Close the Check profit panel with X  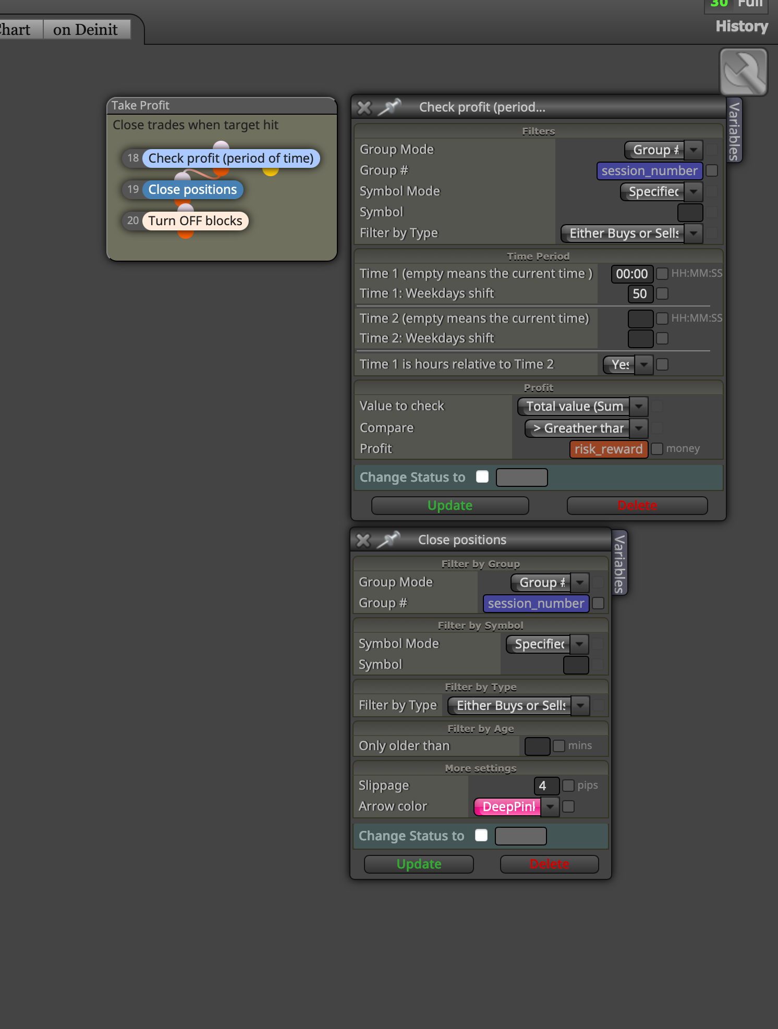point(364,107)
